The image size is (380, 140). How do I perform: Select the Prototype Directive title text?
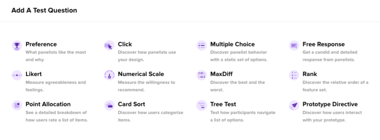pos(330,104)
